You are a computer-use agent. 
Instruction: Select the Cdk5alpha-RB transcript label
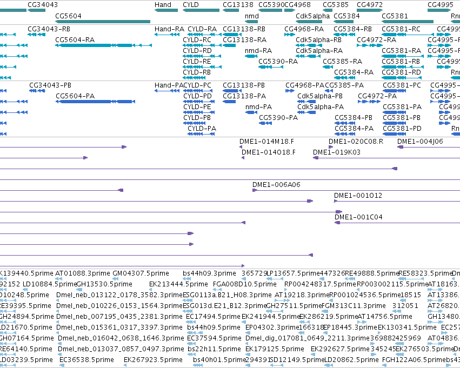318,40
